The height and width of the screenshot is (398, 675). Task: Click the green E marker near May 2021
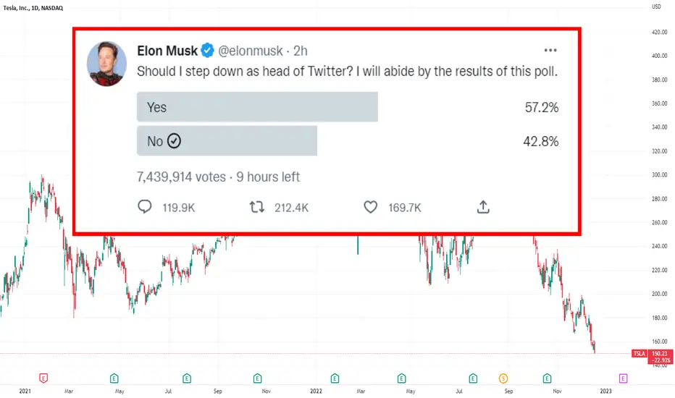114,378
